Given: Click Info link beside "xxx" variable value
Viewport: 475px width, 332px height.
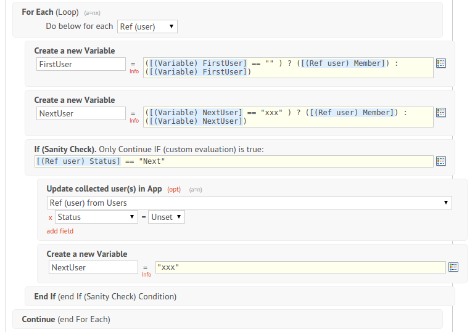Looking at the screenshot, I should click(x=146, y=275).
